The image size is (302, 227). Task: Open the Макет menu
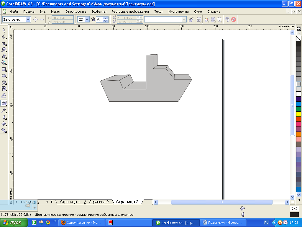[x=56, y=12]
